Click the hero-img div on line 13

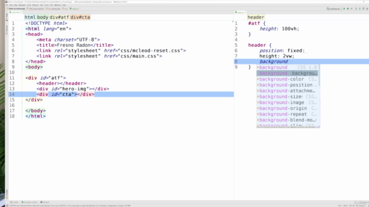pyautogui.click(x=73, y=89)
